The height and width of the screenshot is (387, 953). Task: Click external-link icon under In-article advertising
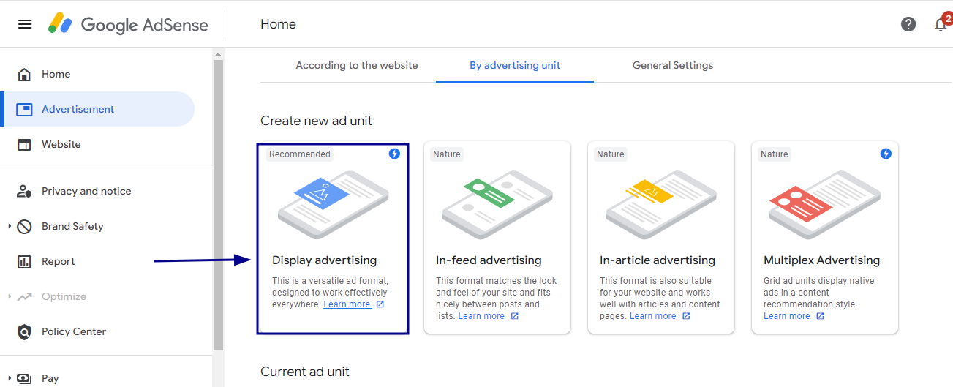[686, 316]
